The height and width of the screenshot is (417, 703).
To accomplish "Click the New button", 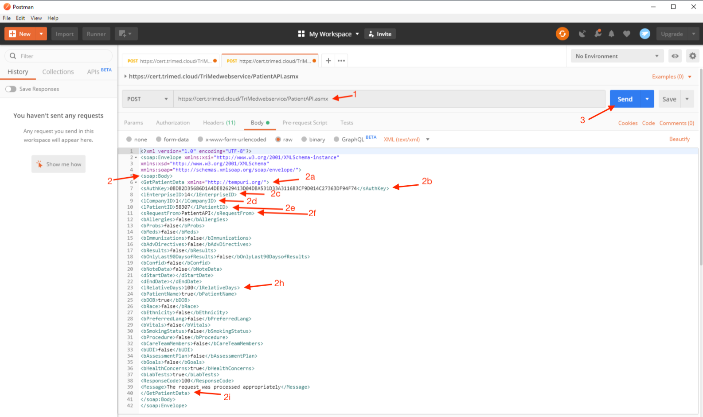I will (x=20, y=34).
